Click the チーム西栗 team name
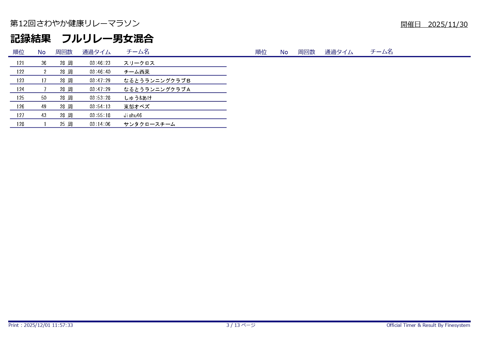 tap(134, 72)
